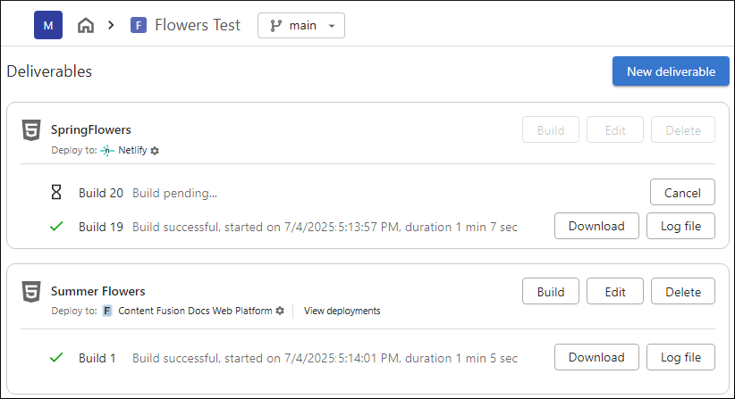Click the M user avatar icon
Image resolution: width=735 pixels, height=399 pixels.
tap(48, 26)
